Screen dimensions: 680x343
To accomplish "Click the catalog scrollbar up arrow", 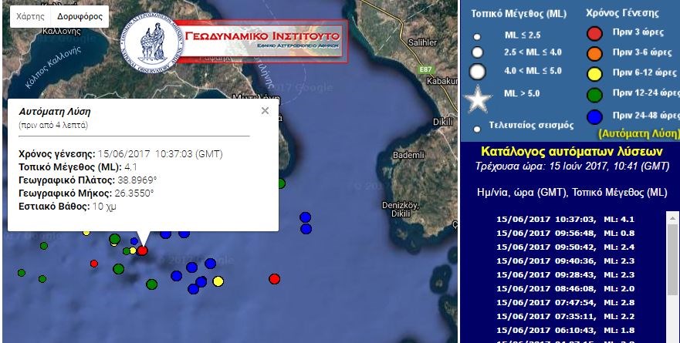I will coord(672,218).
